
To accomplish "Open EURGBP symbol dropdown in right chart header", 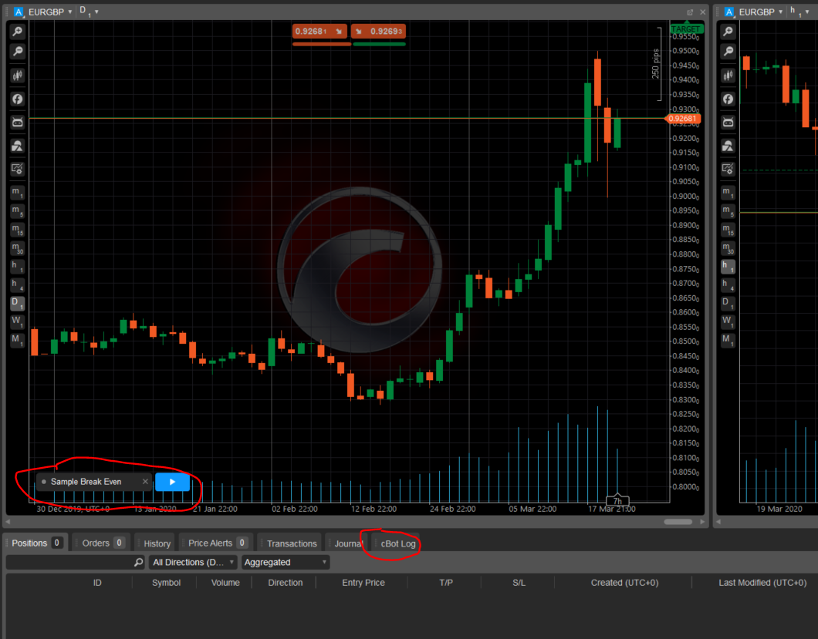I will (761, 12).
